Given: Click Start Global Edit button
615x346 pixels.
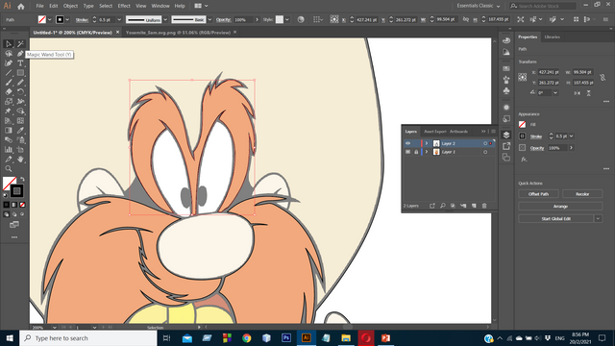Looking at the screenshot, I should 556,219.
